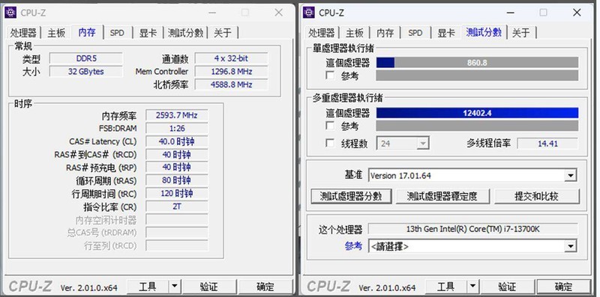Click 验证 button in right window
600x297 pixels.
tap(508, 287)
